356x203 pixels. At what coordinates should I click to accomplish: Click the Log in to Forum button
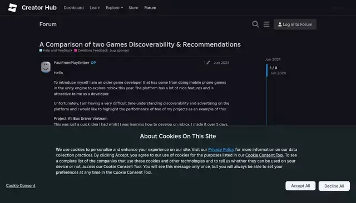pyautogui.click(x=295, y=24)
